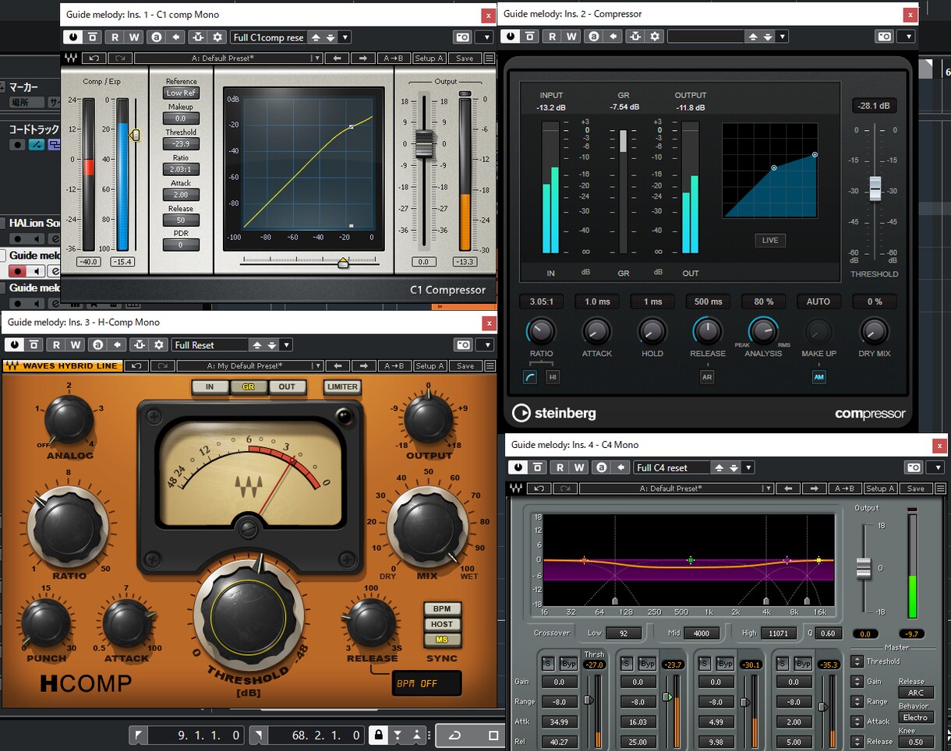This screenshot has height=751, width=951.
Task: Select the OUT meter tab in H-Comp
Action: pyautogui.click(x=287, y=386)
